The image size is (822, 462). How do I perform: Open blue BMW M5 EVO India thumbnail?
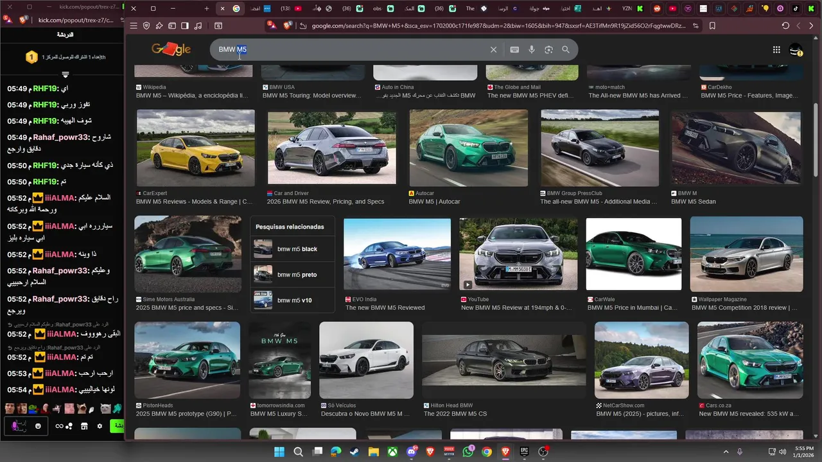(398, 254)
